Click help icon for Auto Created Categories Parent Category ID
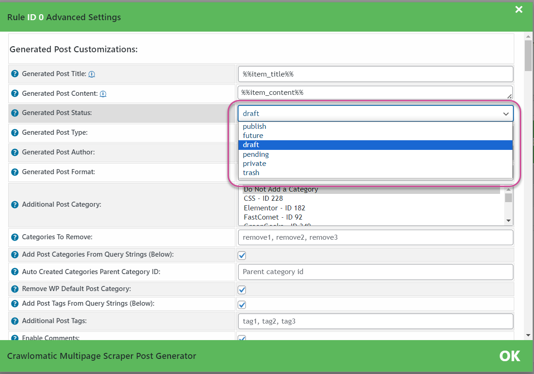Viewport: 534px width, 374px height. (x=15, y=272)
